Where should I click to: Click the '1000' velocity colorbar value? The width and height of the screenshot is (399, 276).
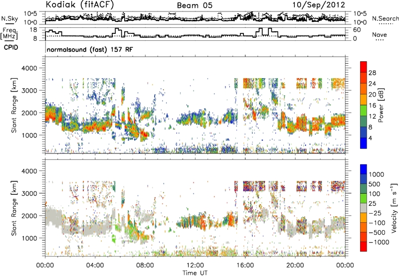[x=377, y=174]
